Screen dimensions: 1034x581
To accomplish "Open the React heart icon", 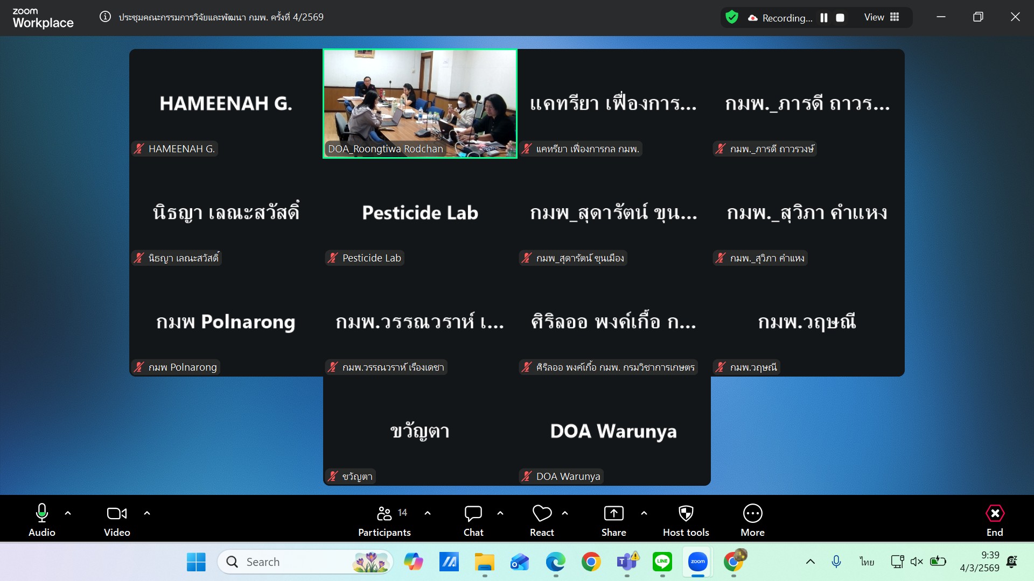I will pos(541,514).
